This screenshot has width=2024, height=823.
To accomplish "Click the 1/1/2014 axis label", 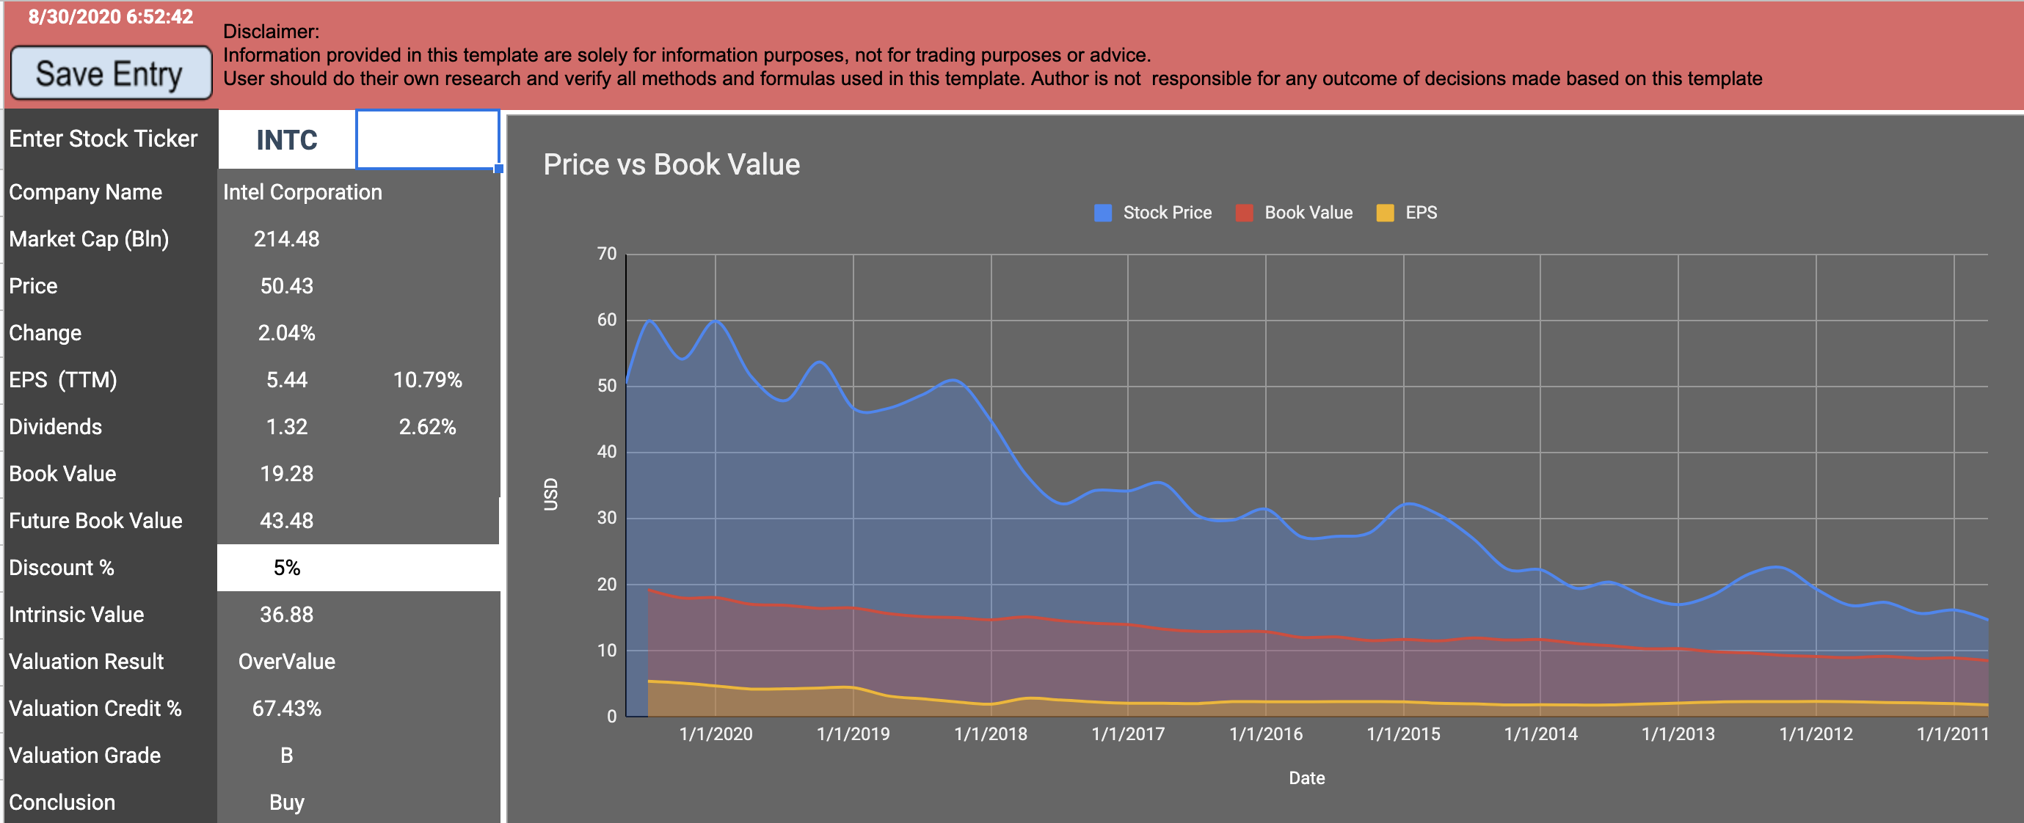I will 1541,734.
